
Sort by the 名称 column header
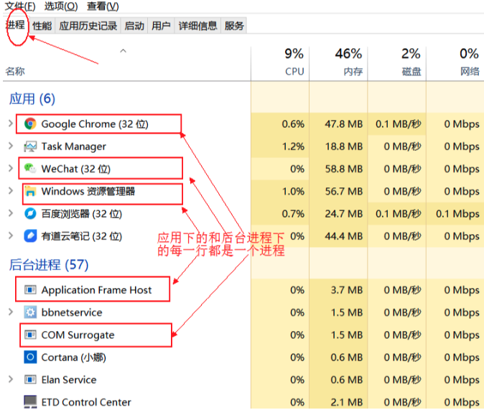[15, 71]
